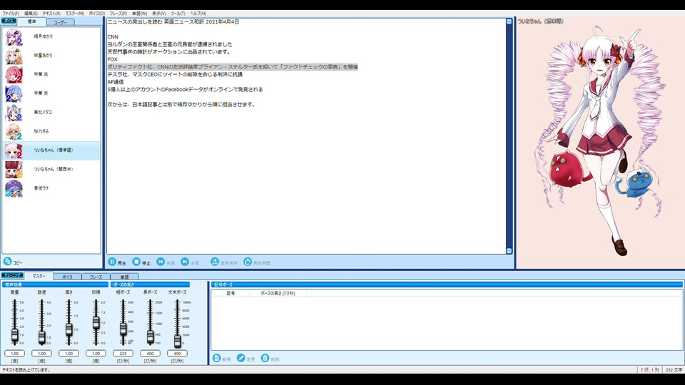Click the highlighted ポリティファクト社 news line

coord(233,67)
